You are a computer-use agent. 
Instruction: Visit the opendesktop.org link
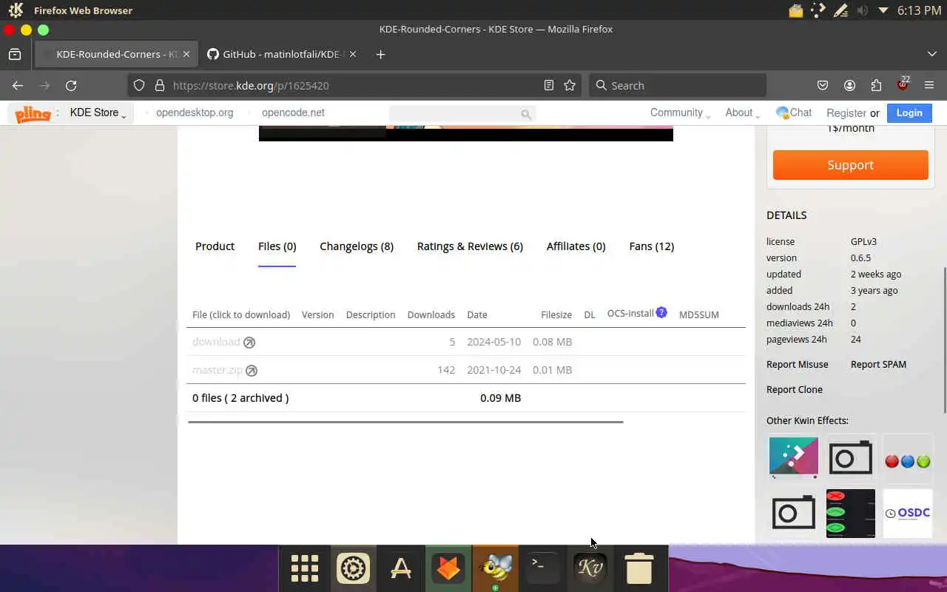point(195,112)
